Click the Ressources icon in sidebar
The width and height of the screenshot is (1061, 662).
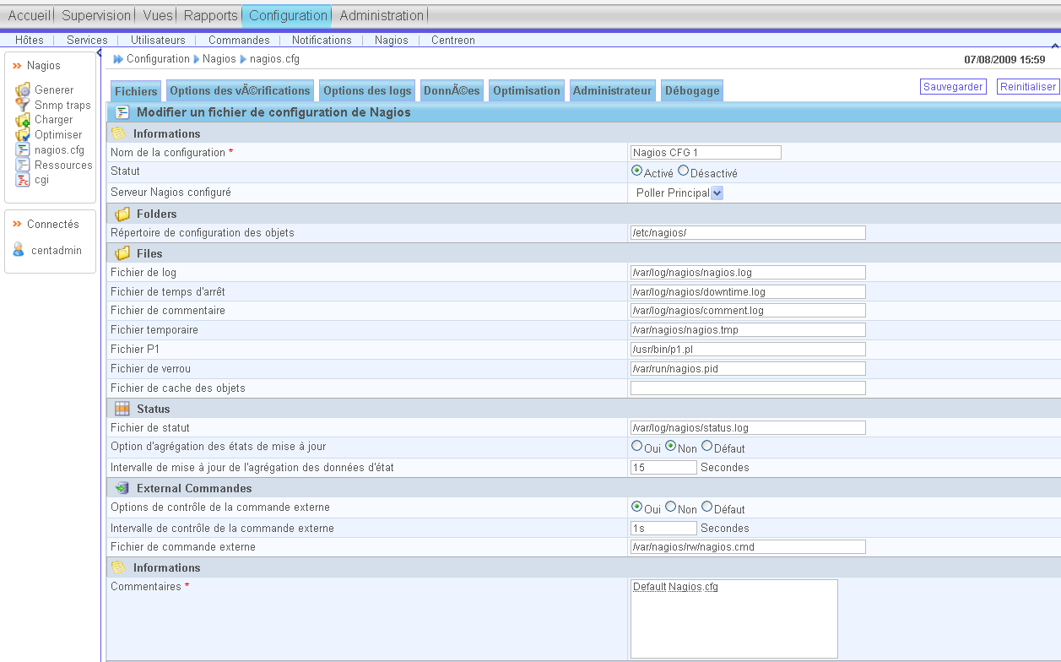(23, 165)
